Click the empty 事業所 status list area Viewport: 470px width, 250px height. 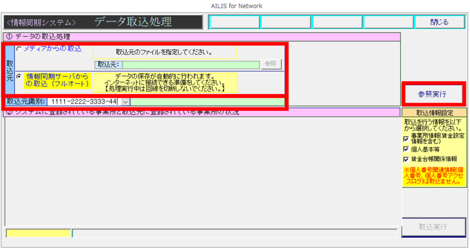point(202,169)
